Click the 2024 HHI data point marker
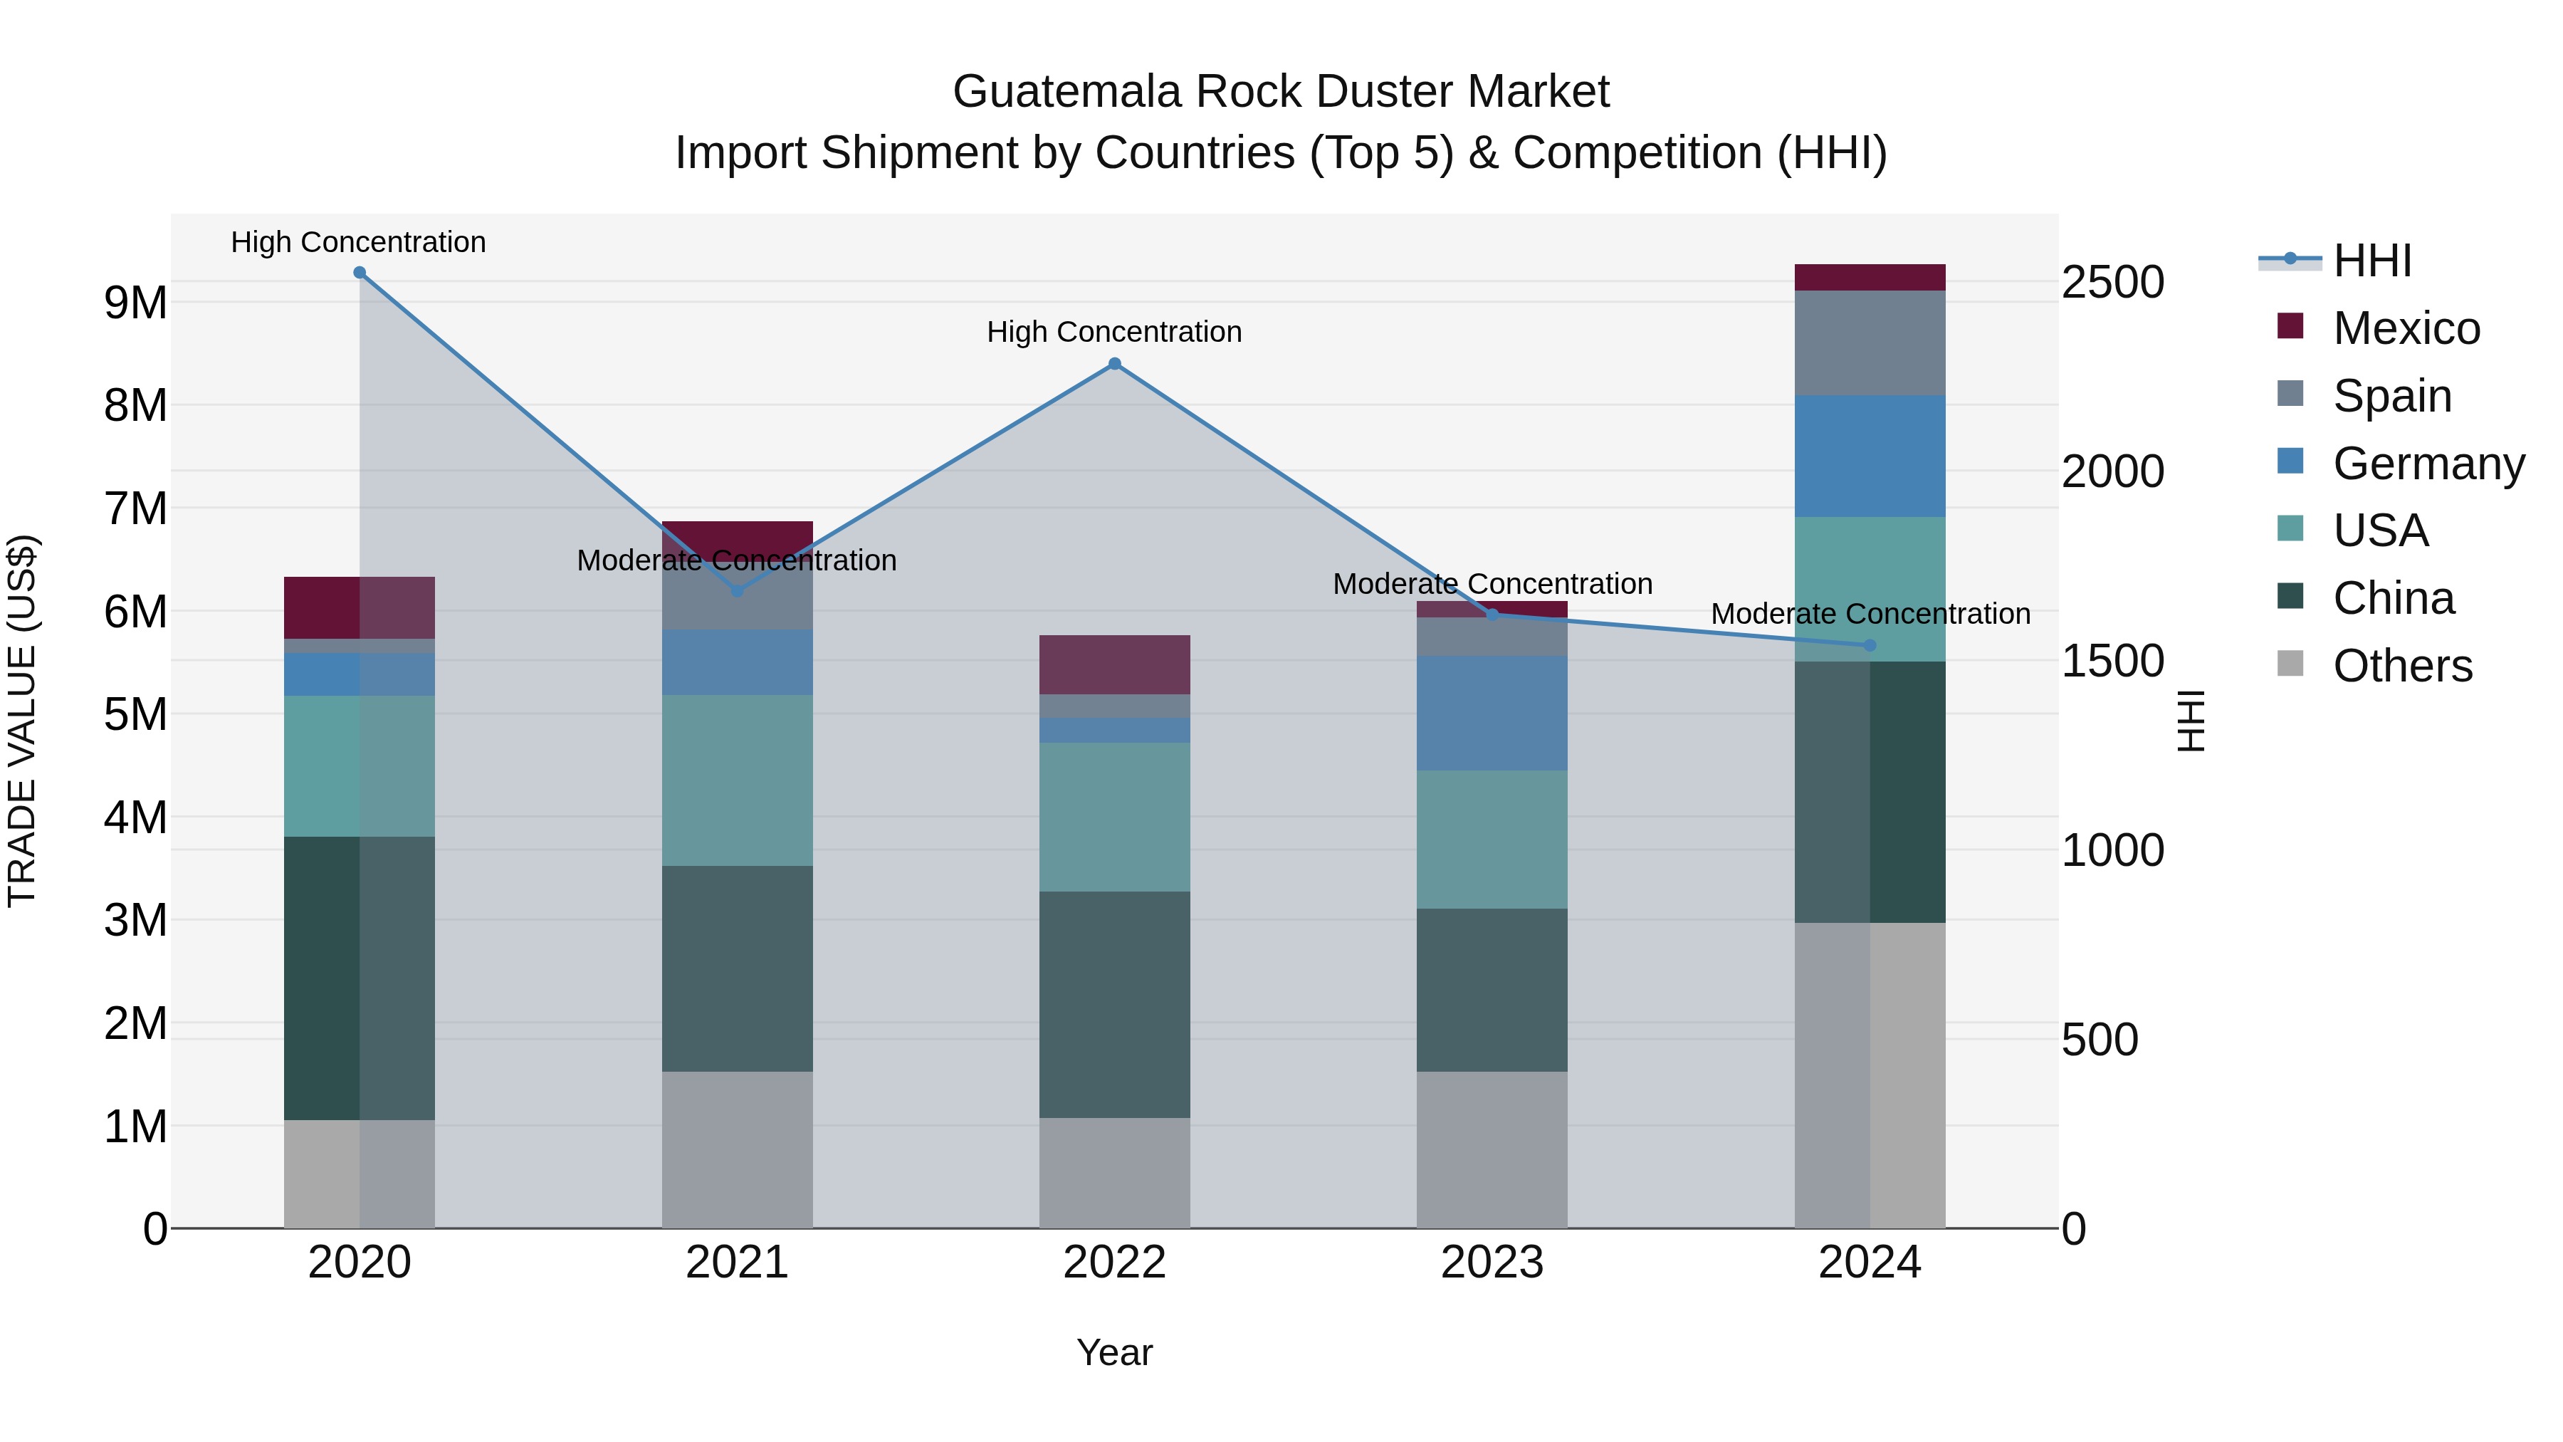This screenshot has width=2563, height=1442. (1870, 646)
